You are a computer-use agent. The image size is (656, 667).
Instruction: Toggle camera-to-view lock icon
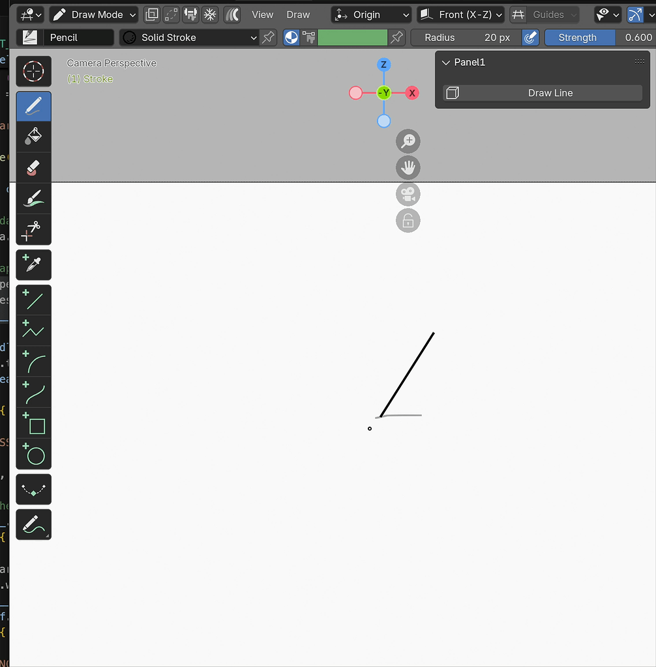tap(408, 221)
